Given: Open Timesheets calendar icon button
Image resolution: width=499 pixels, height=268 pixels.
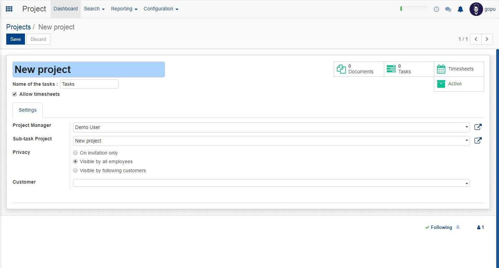Looking at the screenshot, I should [441, 69].
